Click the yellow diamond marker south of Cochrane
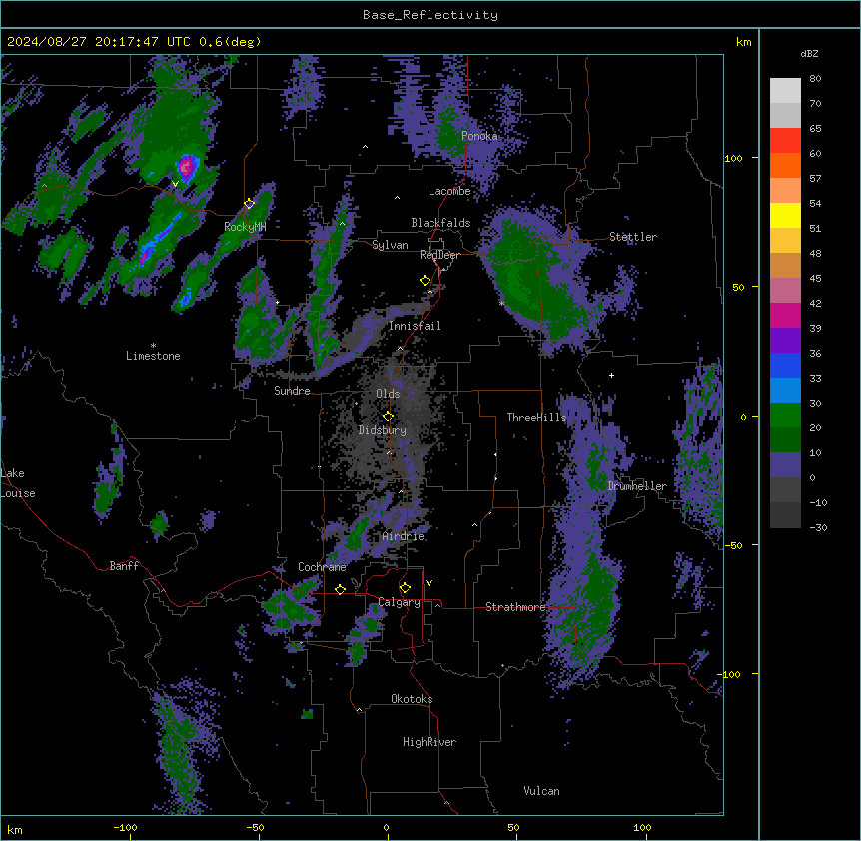Image resolution: width=861 pixels, height=841 pixels. (341, 589)
